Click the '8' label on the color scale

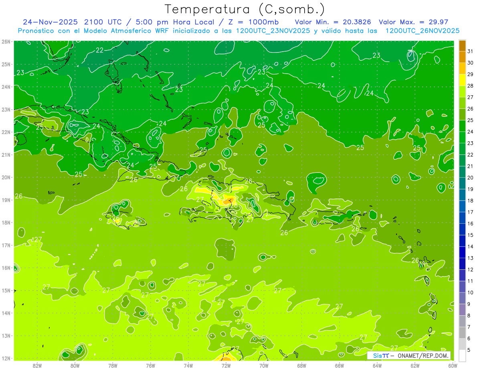click(x=469, y=315)
